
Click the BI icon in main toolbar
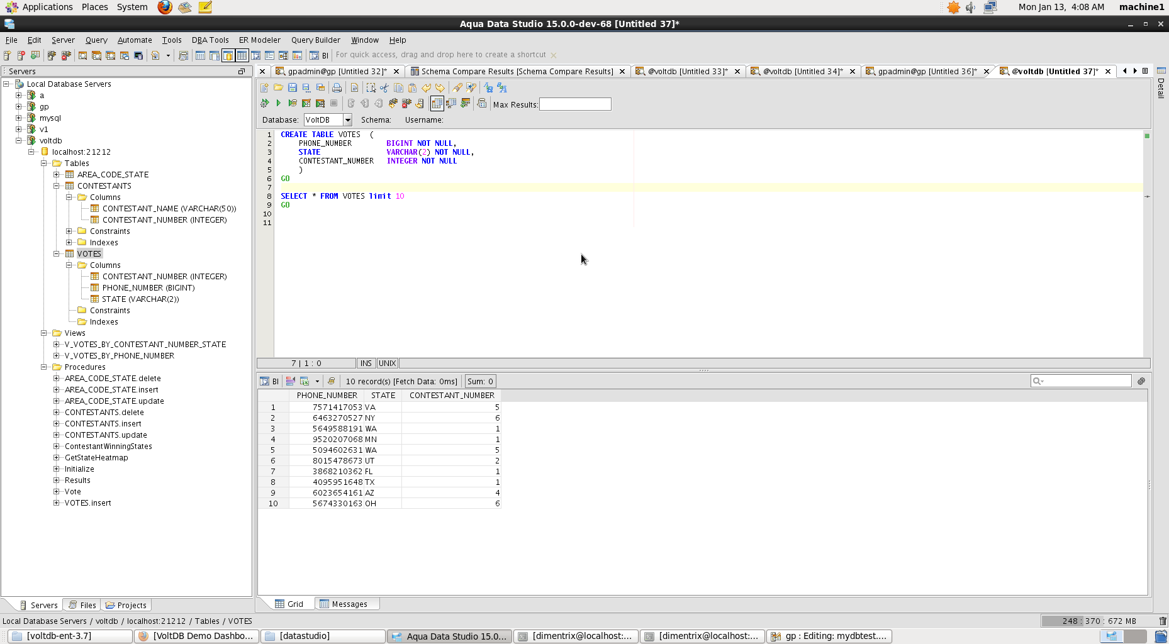(319, 55)
